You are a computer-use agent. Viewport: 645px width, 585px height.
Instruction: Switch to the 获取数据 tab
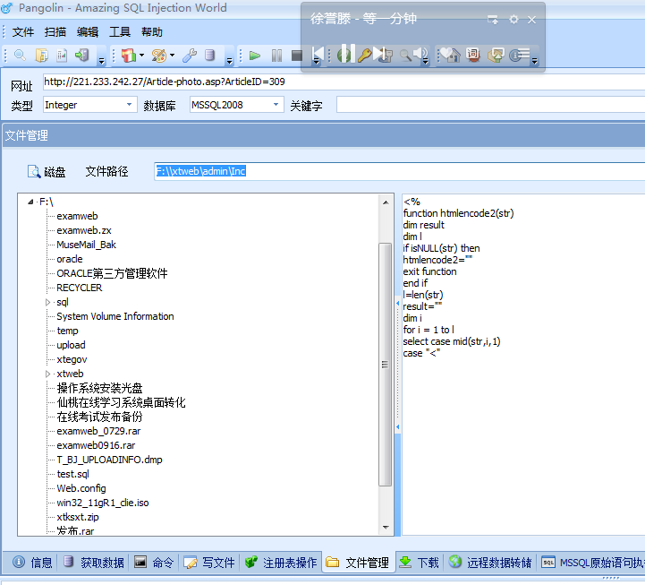click(x=94, y=563)
